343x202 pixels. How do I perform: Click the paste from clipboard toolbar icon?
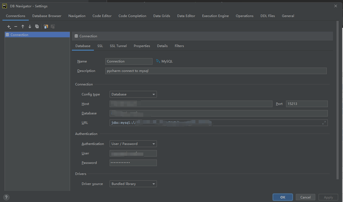pyautogui.click(x=53, y=27)
